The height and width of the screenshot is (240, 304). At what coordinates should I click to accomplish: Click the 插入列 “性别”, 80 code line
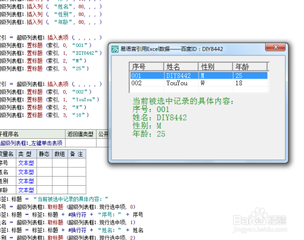pos(50,15)
